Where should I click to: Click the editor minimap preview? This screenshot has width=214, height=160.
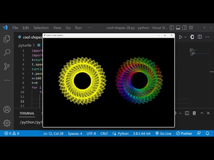193,52
